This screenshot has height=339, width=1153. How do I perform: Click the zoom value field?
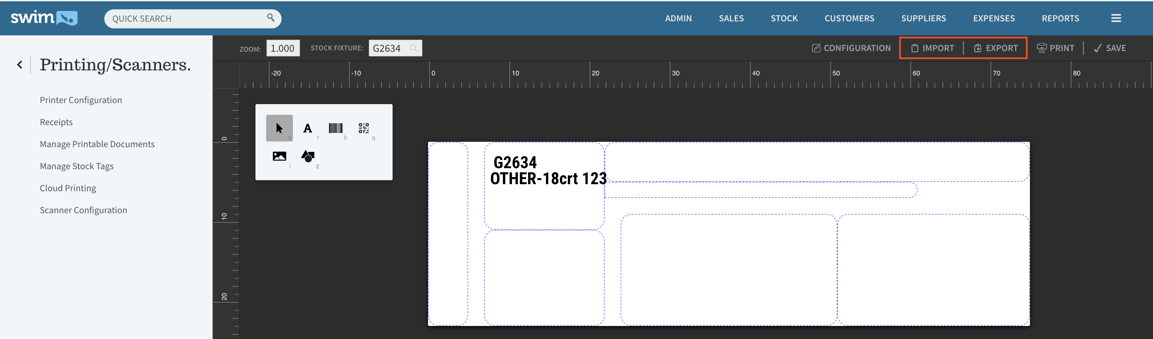coord(283,48)
